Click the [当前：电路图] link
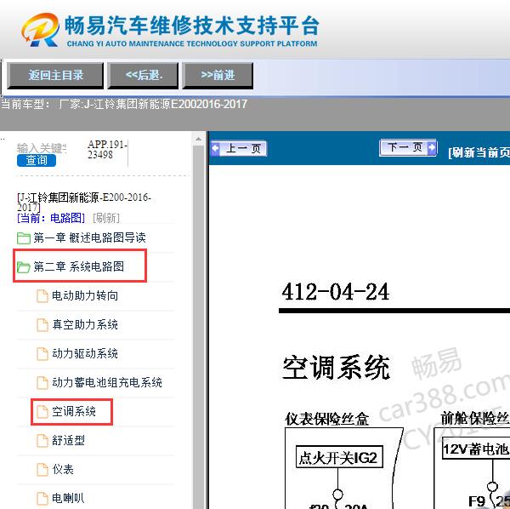 coord(51,218)
